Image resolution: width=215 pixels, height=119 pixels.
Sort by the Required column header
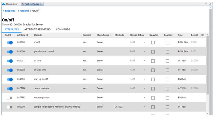coord(87,35)
